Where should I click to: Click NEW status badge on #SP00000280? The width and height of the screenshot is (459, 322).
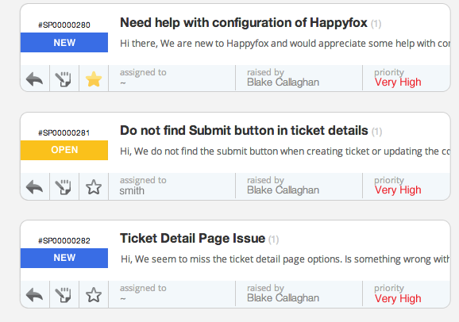pos(64,42)
